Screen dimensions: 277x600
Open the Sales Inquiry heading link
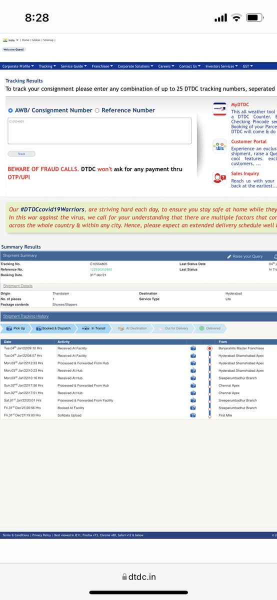(245, 174)
